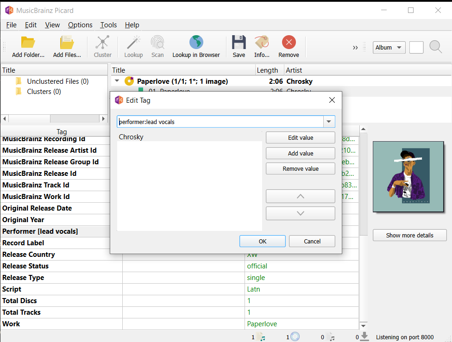This screenshot has height=342, width=452.
Task: Click the Save floppy disk icon
Action: [239, 43]
